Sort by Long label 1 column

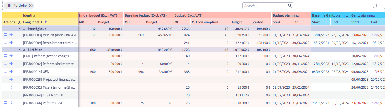[33, 22]
